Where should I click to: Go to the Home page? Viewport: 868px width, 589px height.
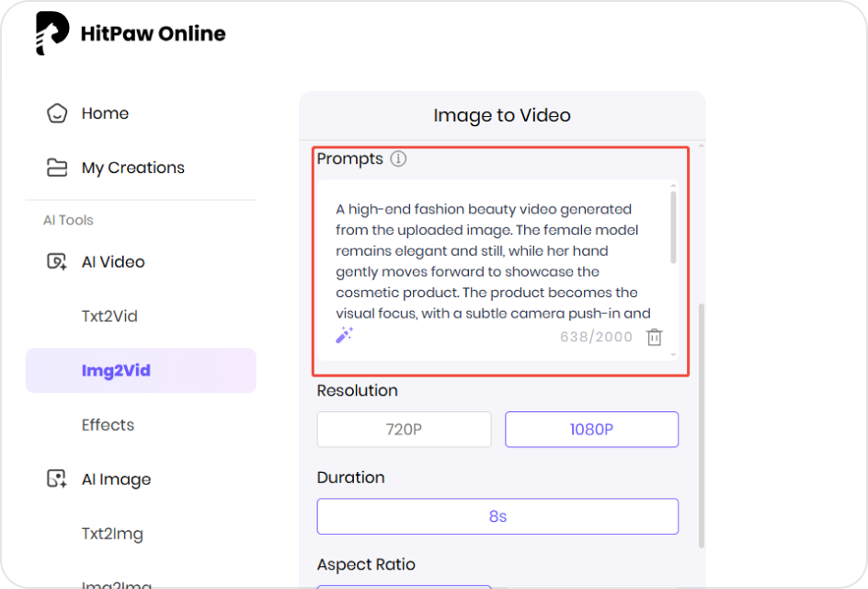pyautogui.click(x=105, y=114)
